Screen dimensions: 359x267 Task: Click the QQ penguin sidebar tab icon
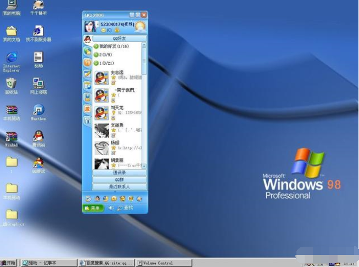click(87, 39)
